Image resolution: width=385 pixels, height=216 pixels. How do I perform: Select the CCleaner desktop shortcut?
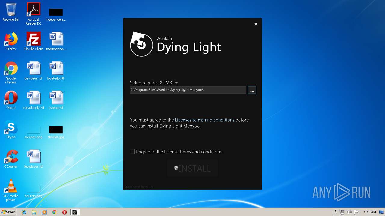[x=11, y=159]
